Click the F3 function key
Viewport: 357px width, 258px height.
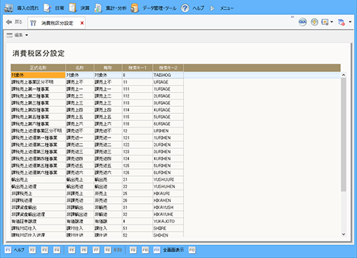pos(44,250)
